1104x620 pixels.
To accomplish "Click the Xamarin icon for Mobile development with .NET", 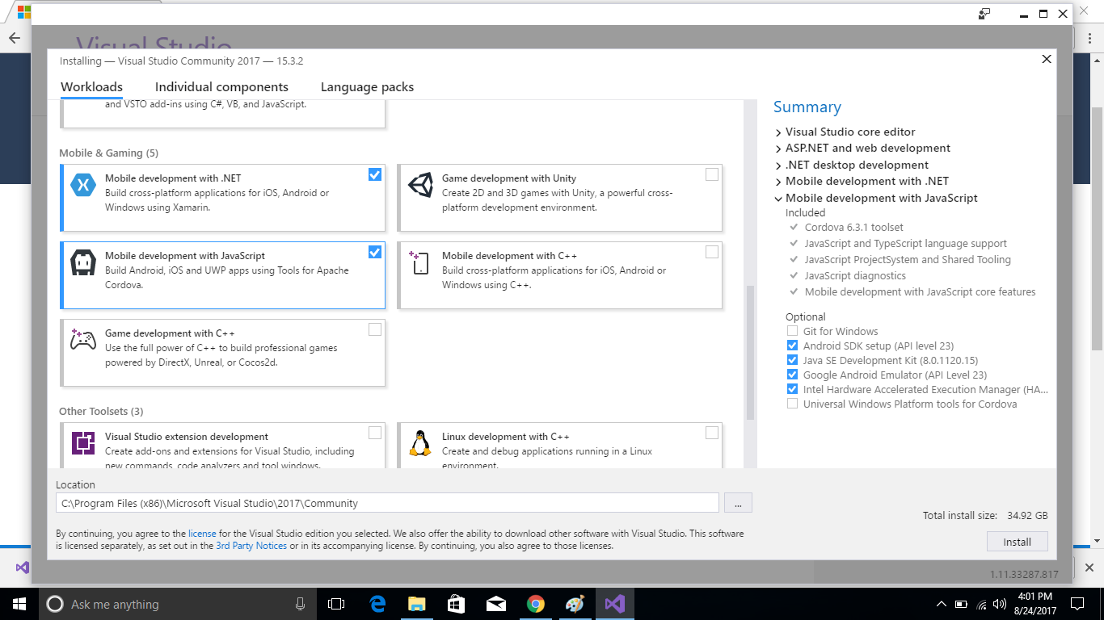I will [83, 186].
